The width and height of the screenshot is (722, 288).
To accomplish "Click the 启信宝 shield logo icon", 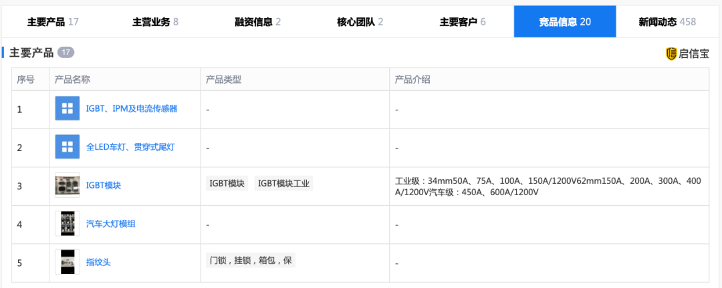I will pos(671,53).
